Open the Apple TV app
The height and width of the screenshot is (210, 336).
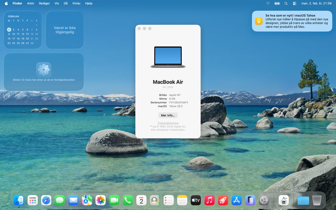196,200
